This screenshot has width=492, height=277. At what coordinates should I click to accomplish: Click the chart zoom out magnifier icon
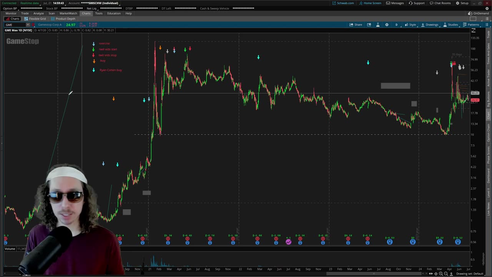coord(446,274)
